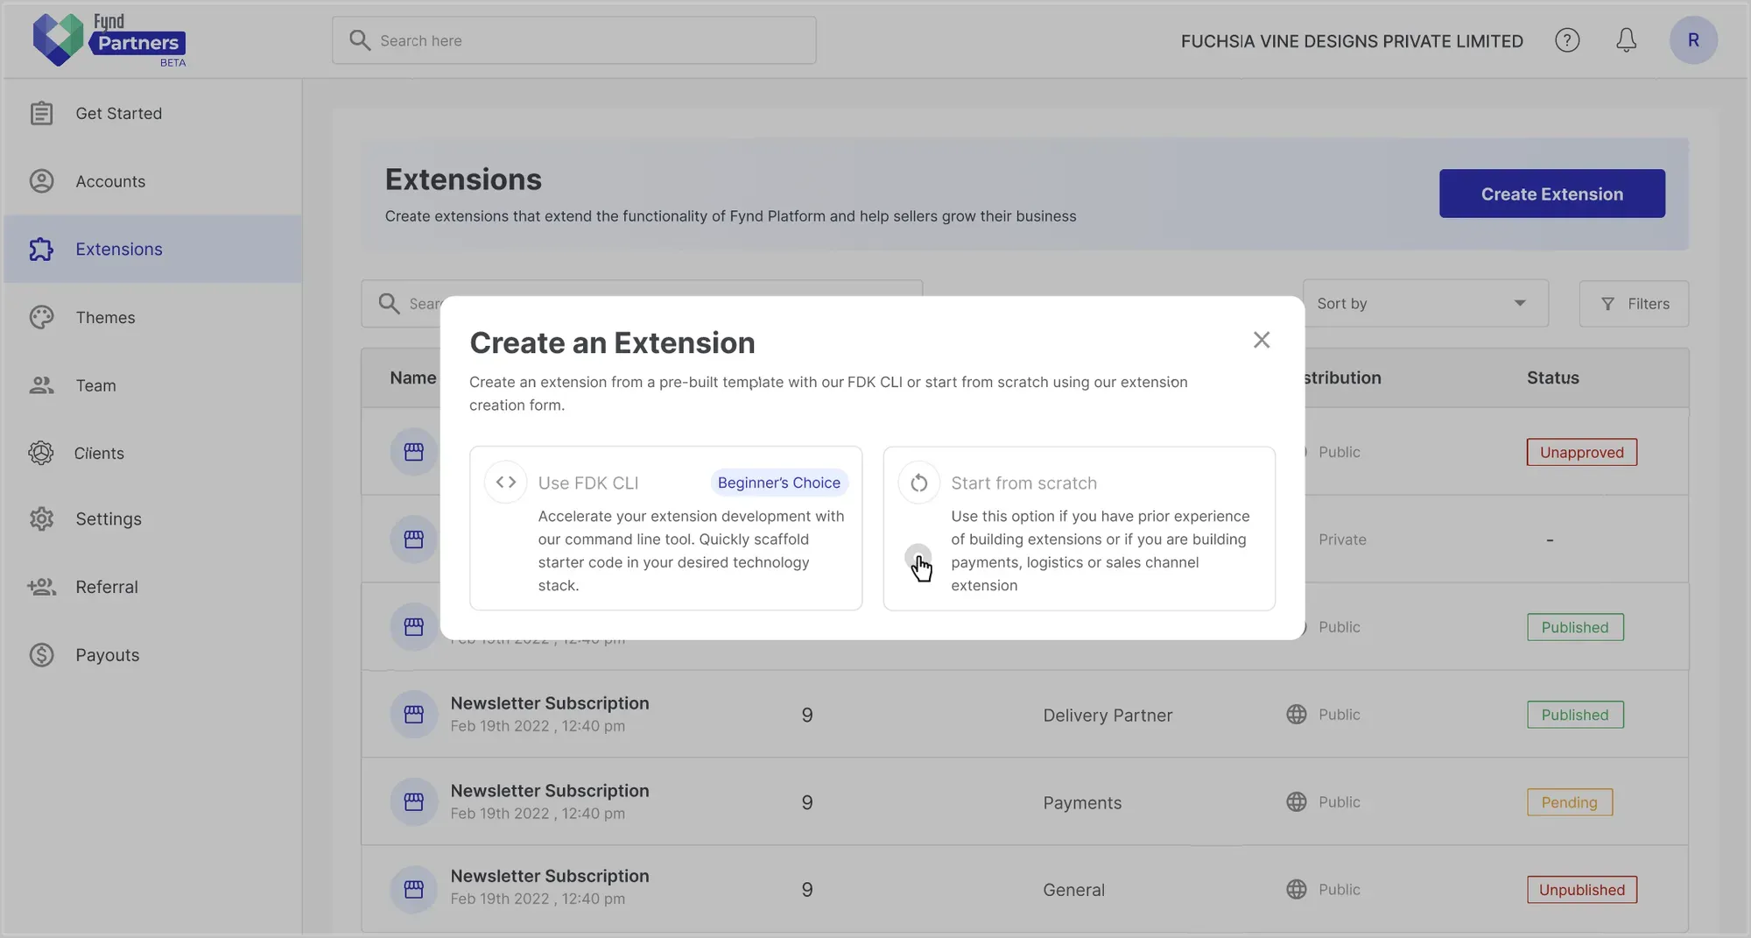Open the user avatar R menu
This screenshot has height=938, width=1751.
pyautogui.click(x=1693, y=40)
